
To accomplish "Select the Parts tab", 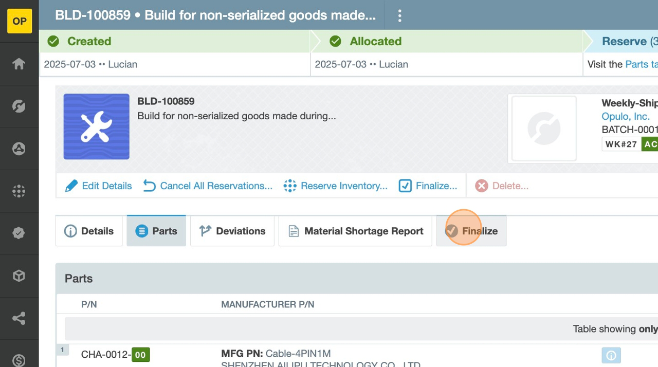I will tap(156, 231).
